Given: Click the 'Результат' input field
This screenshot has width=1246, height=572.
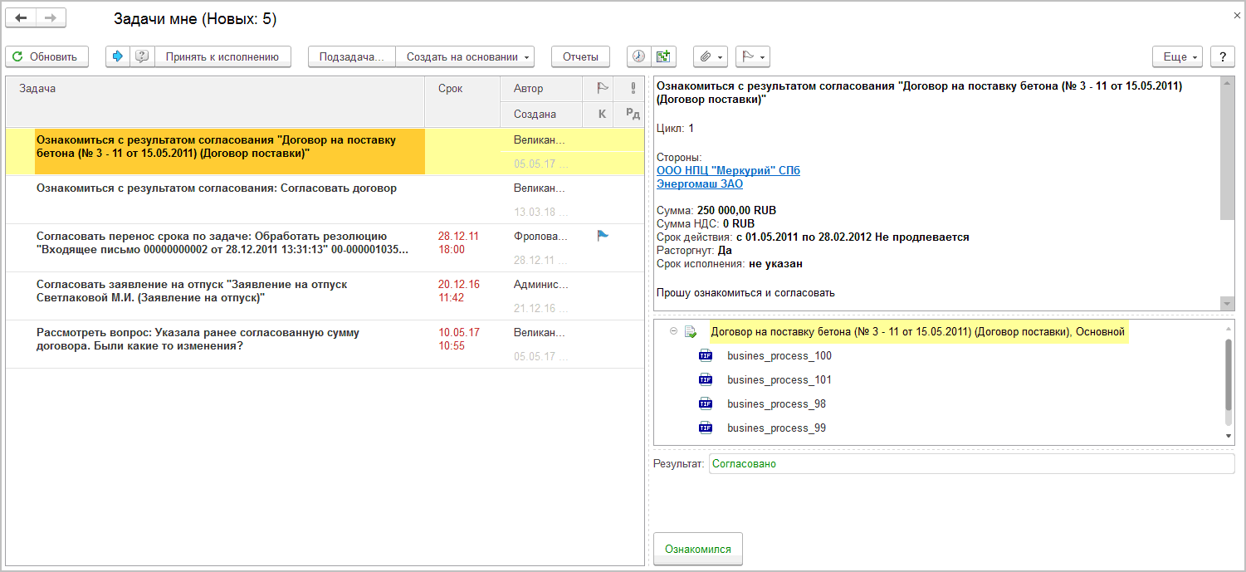Looking at the screenshot, I should (x=970, y=464).
